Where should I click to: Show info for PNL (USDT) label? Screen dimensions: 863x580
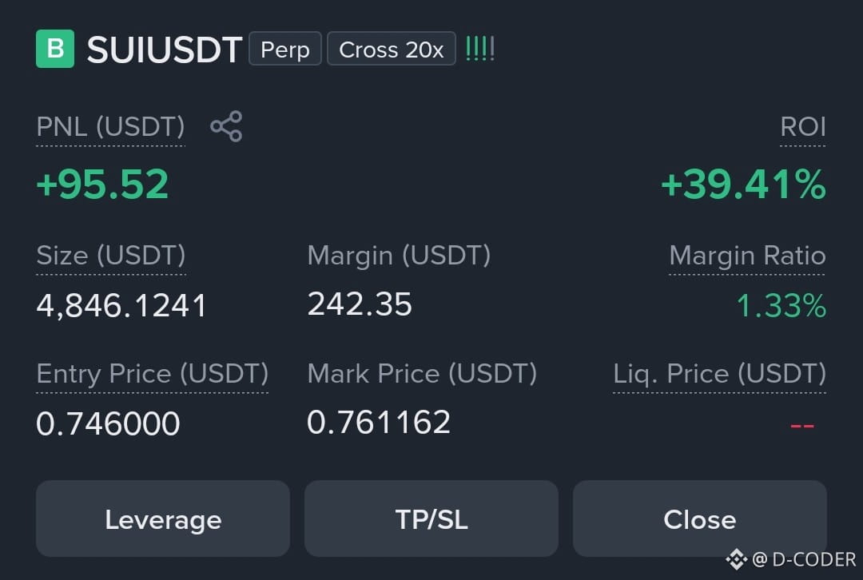110,127
